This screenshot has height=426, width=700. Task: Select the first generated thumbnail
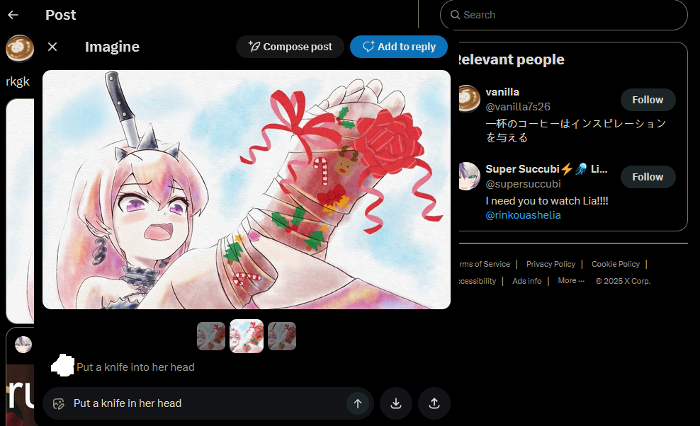click(211, 336)
